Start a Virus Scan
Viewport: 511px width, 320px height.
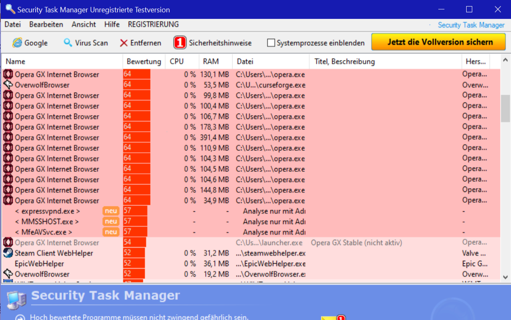pos(86,42)
